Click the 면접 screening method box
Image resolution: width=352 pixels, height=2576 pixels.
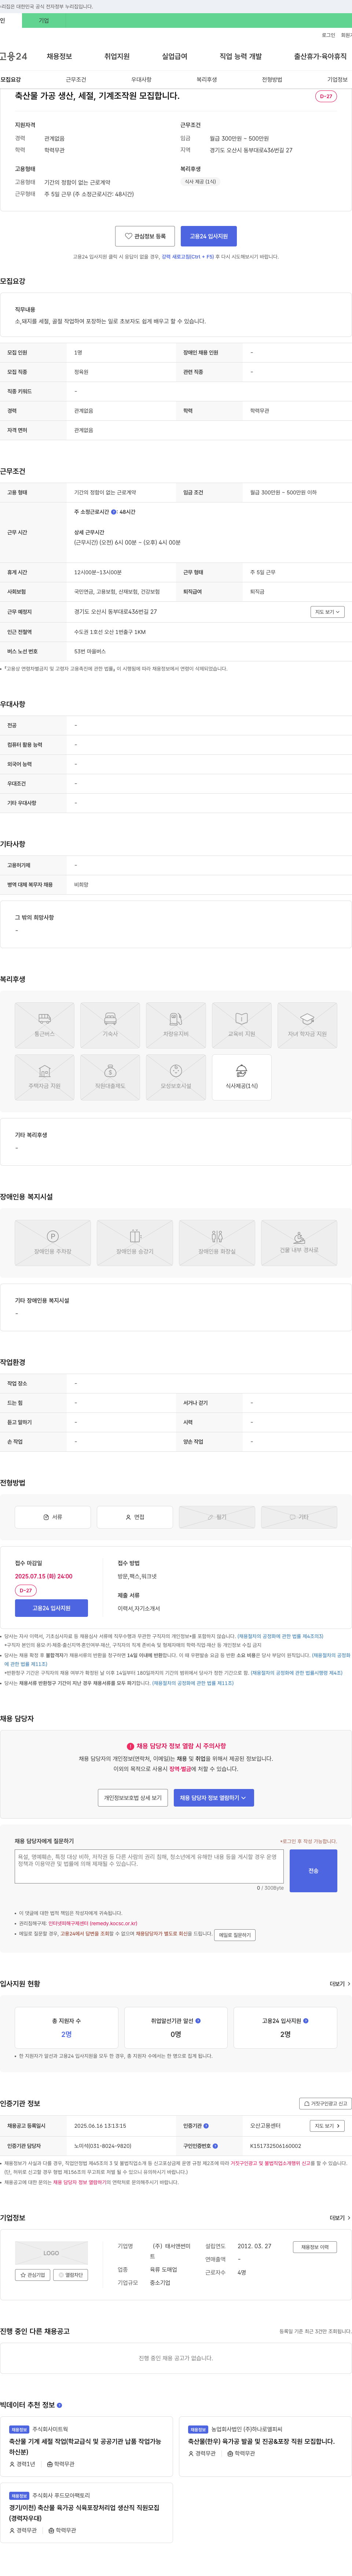(x=135, y=1517)
